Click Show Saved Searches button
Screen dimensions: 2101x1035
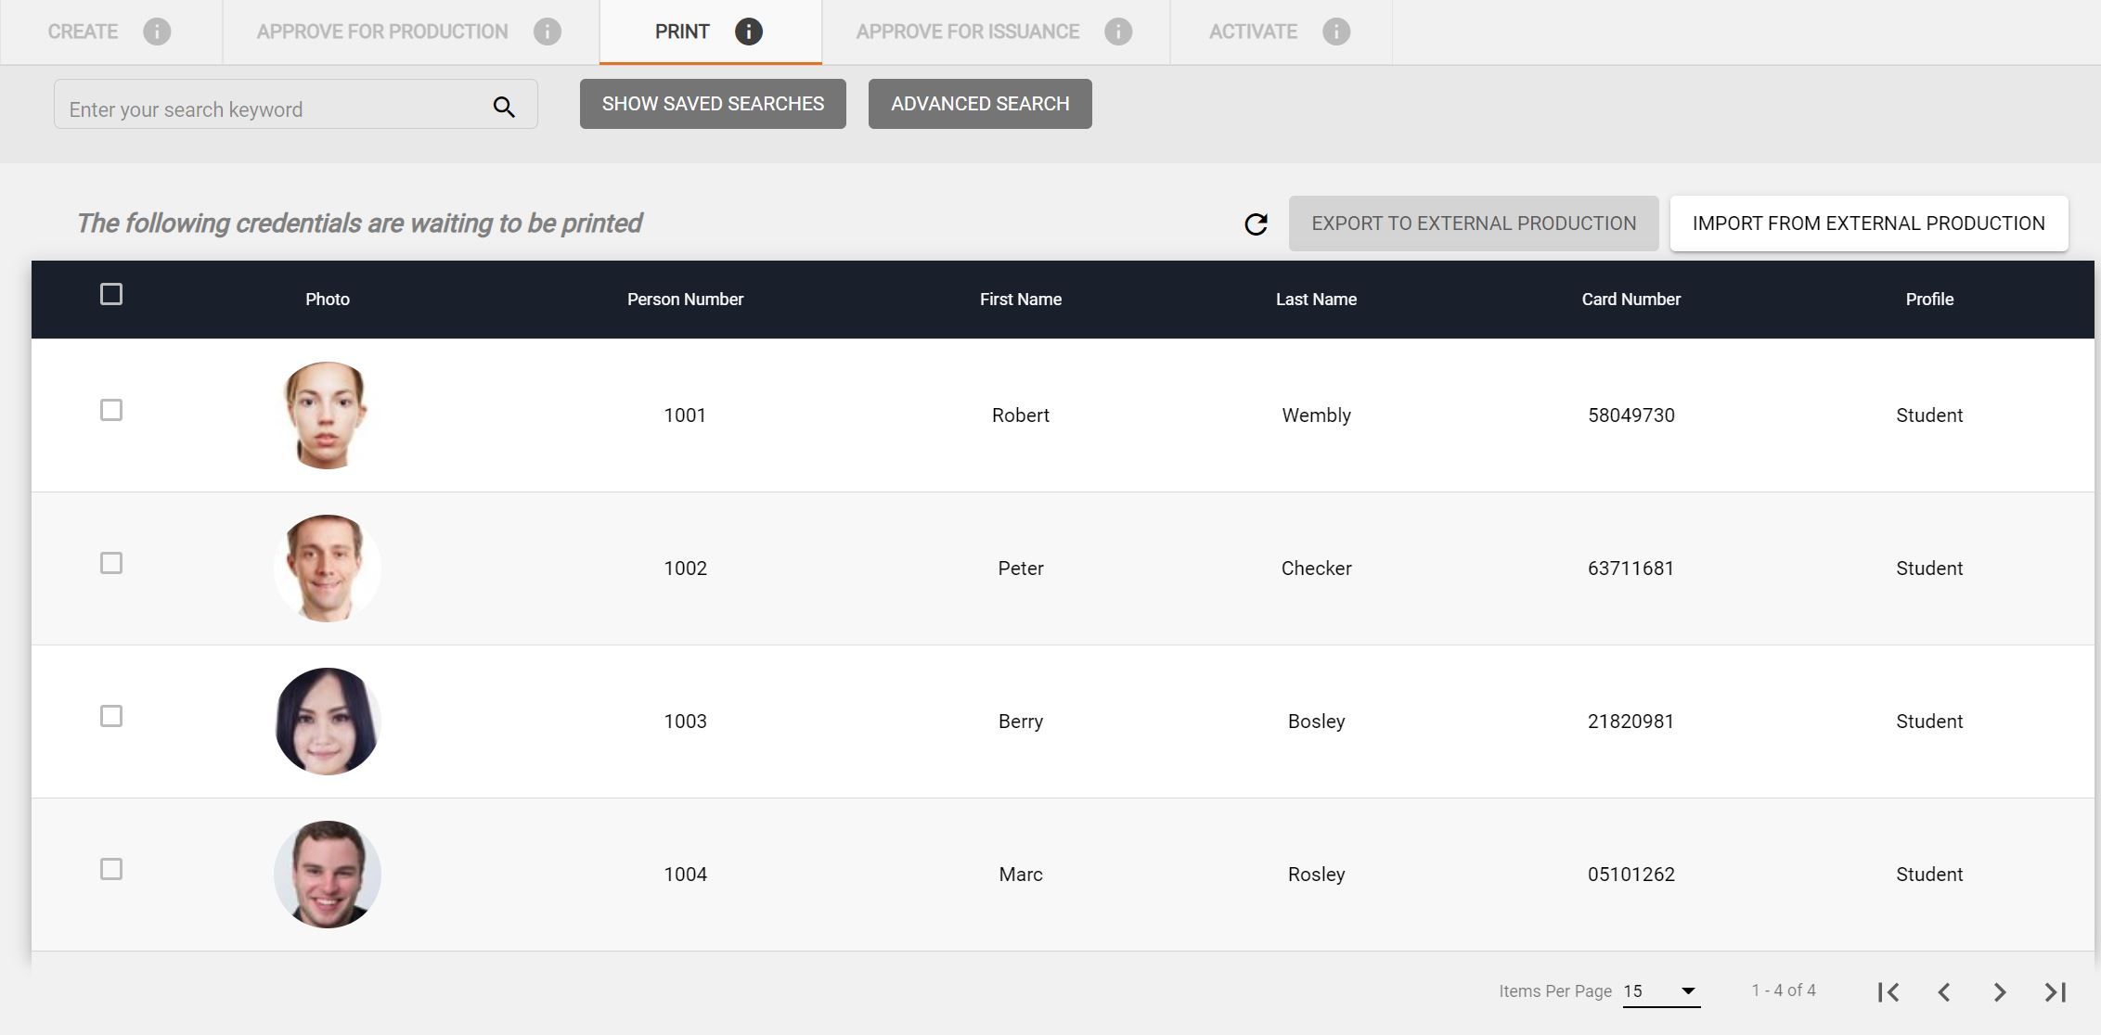click(x=713, y=104)
